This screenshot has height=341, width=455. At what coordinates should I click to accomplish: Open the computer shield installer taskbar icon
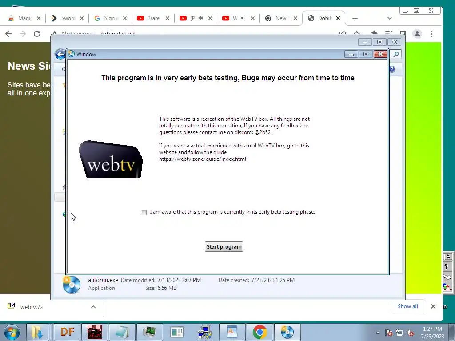[204, 332]
